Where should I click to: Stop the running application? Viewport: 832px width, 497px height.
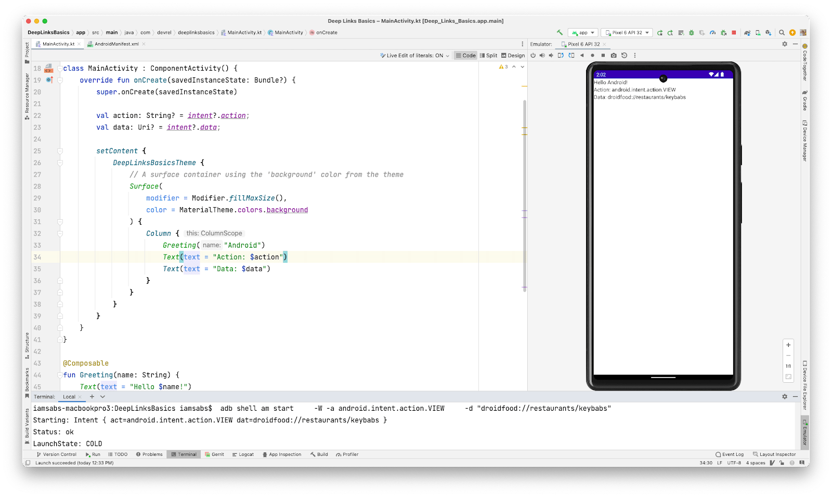[734, 32]
